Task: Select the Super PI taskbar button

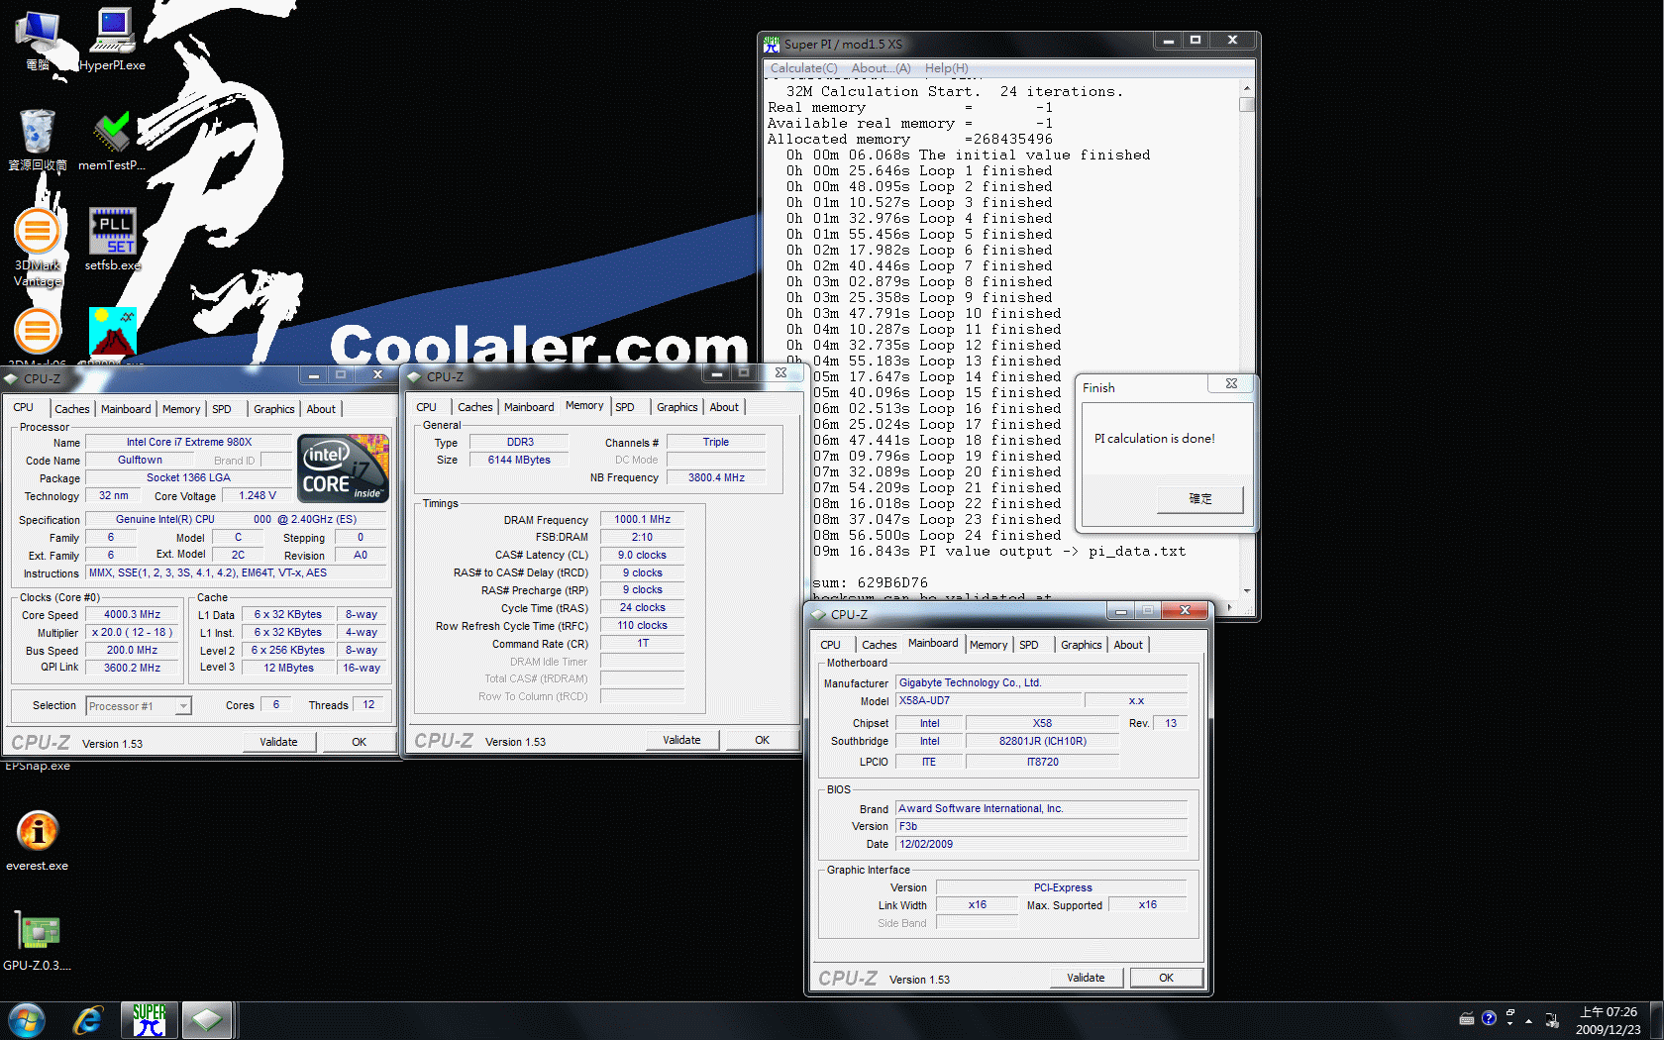Action: tap(150, 1020)
